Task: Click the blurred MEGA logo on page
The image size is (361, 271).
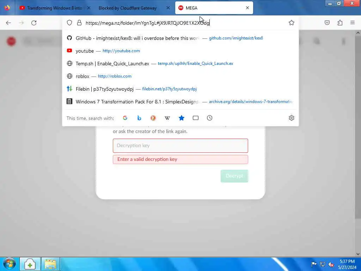Action: pos(11,41)
